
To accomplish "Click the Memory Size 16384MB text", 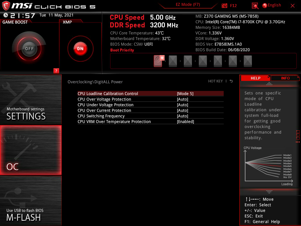I will (x=218, y=27).
